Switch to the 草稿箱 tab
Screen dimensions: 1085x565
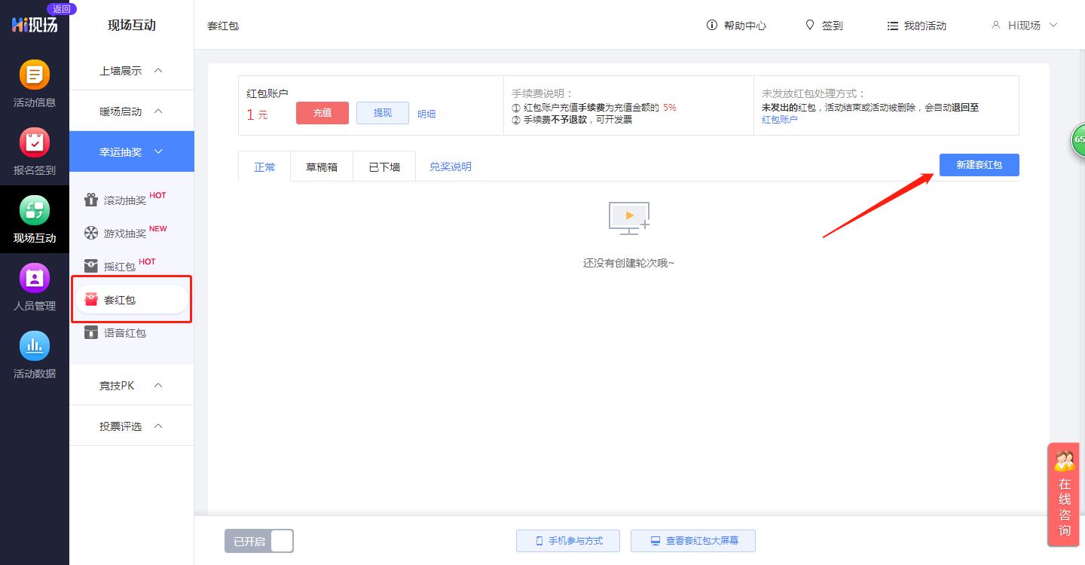click(321, 166)
